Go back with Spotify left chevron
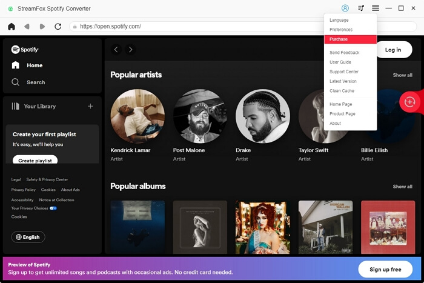 click(x=116, y=50)
